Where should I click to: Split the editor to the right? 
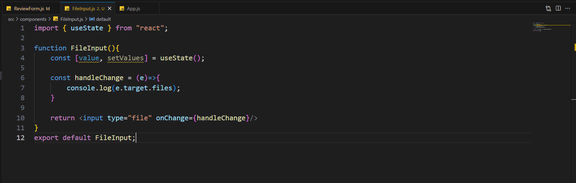558,8
